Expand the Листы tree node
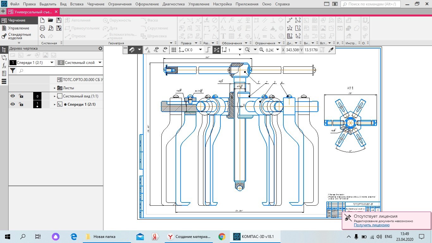Screen dimensions: 432x243 [55, 88]
